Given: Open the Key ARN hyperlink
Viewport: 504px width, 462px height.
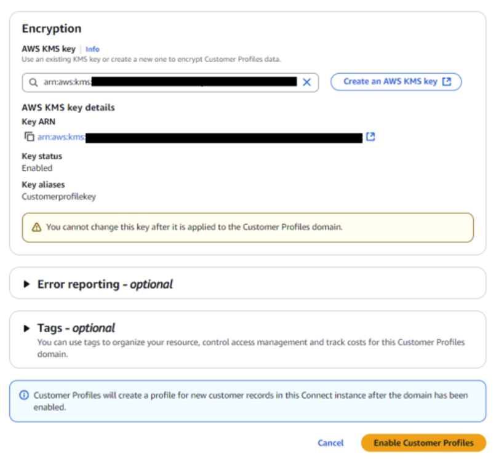Looking at the screenshot, I should click(200, 137).
